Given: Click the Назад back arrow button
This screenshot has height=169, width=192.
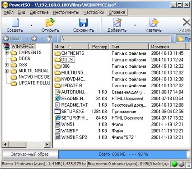Looking at the screenshot, I should tap(6, 38).
